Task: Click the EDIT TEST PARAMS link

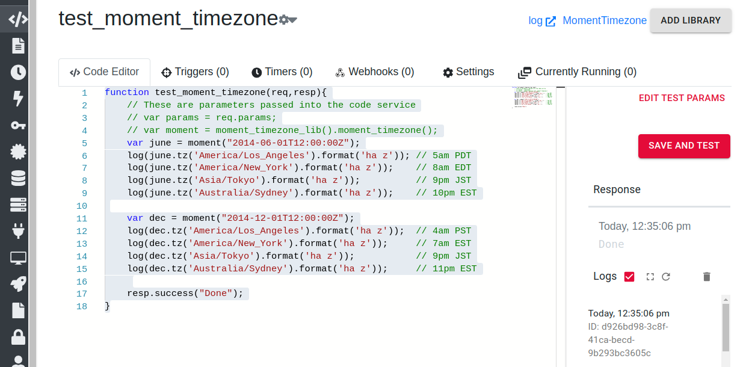Action: coord(682,98)
